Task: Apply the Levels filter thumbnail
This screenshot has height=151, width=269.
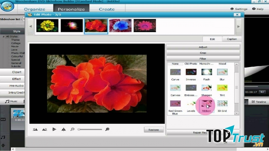Action: (x=191, y=104)
